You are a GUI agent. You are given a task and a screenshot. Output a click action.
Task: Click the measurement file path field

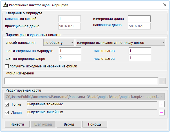[81, 81]
